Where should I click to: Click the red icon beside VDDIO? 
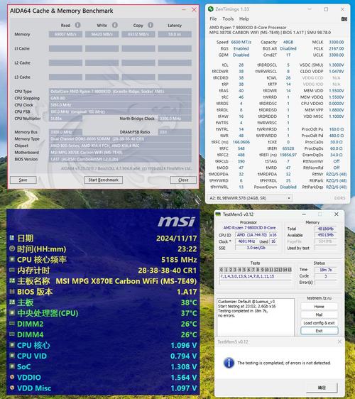[12, 377]
